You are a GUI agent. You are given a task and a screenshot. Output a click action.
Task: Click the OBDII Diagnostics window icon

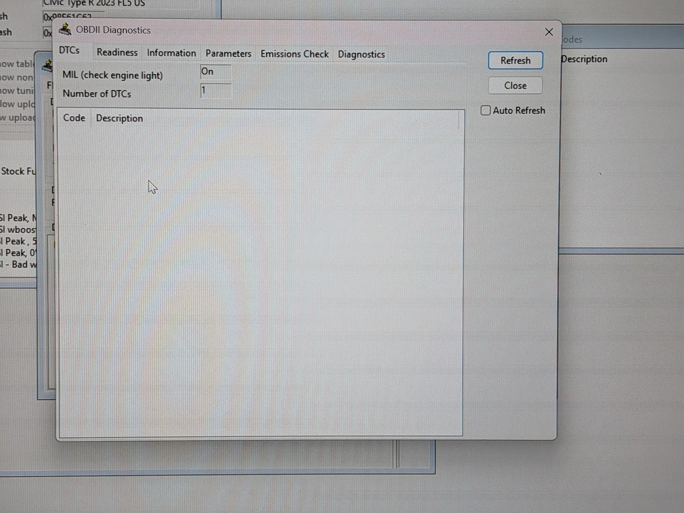click(66, 29)
